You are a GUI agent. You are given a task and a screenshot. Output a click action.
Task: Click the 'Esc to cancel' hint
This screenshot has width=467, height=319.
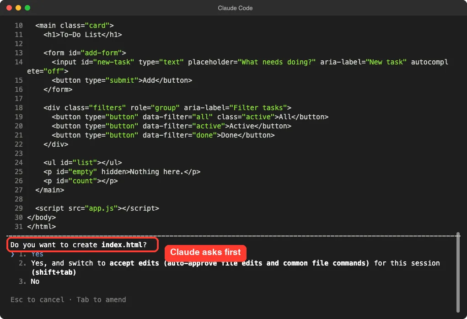[x=38, y=300]
